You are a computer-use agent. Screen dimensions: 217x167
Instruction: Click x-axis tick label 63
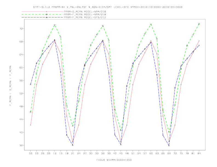coord(157,153)
